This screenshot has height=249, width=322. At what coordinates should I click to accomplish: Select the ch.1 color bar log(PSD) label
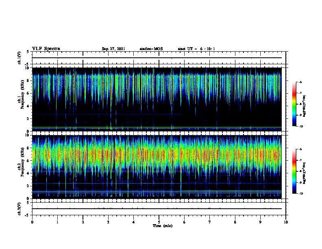click(305, 106)
